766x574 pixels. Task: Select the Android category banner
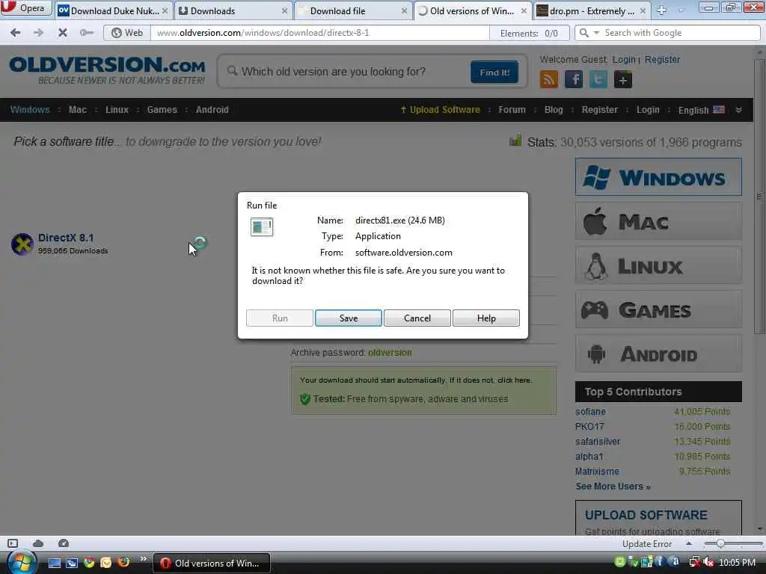pyautogui.click(x=658, y=354)
